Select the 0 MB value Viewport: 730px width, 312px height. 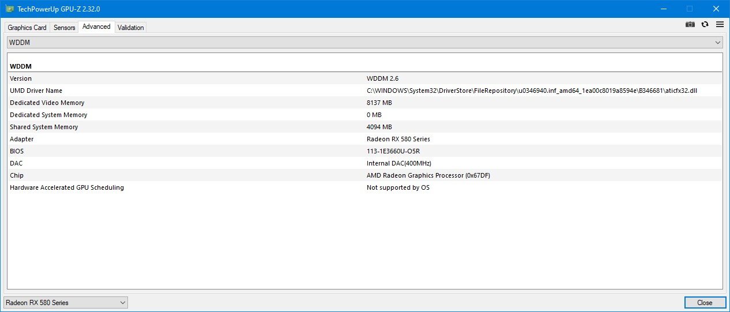point(374,115)
